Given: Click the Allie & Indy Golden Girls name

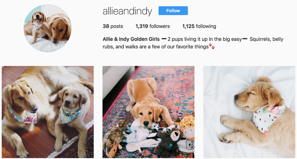Looking at the screenshot, I should [131, 39].
